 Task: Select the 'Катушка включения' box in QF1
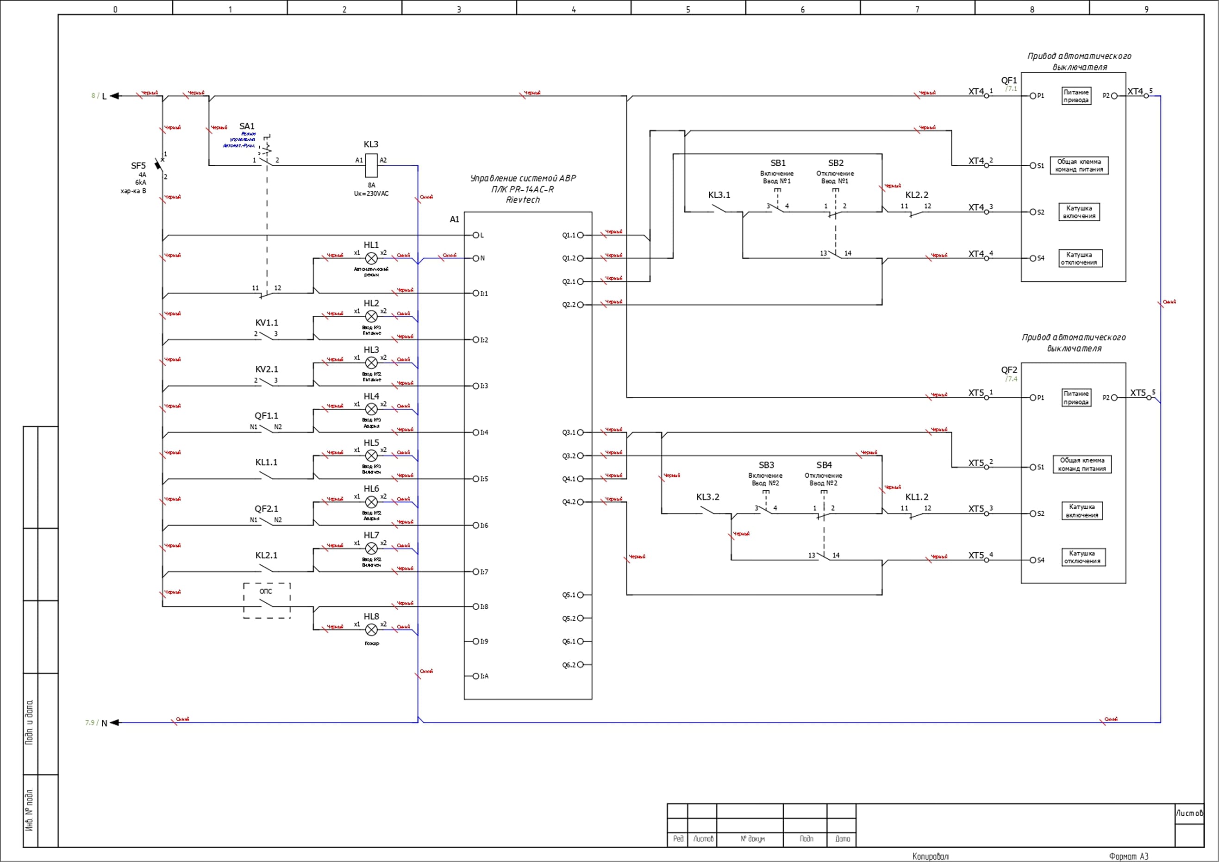[x=1079, y=212]
